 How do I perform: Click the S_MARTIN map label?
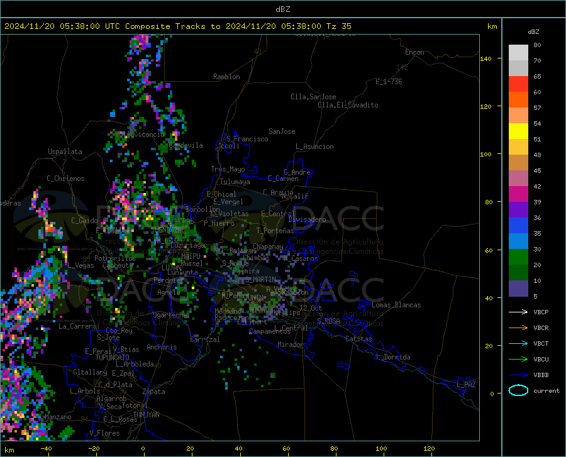pyautogui.click(x=260, y=280)
